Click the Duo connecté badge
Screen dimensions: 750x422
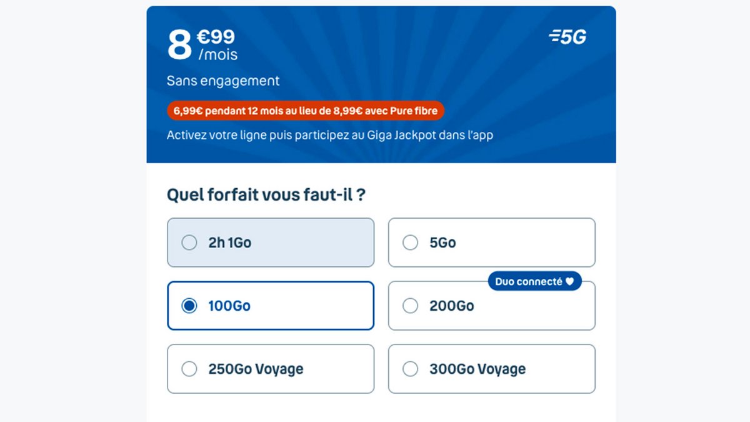tap(535, 281)
